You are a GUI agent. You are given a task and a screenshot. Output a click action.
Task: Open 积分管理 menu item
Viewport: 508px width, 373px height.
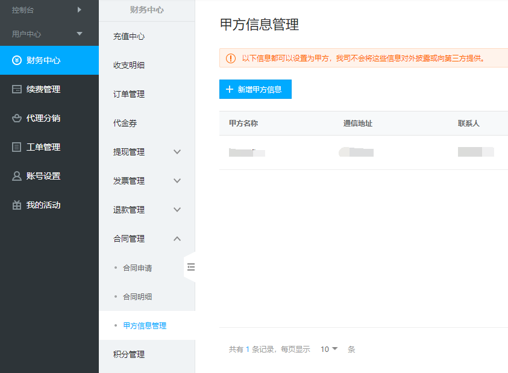pyautogui.click(x=129, y=354)
